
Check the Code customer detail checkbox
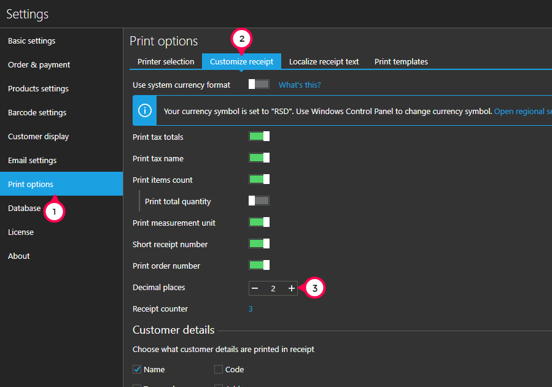click(219, 369)
